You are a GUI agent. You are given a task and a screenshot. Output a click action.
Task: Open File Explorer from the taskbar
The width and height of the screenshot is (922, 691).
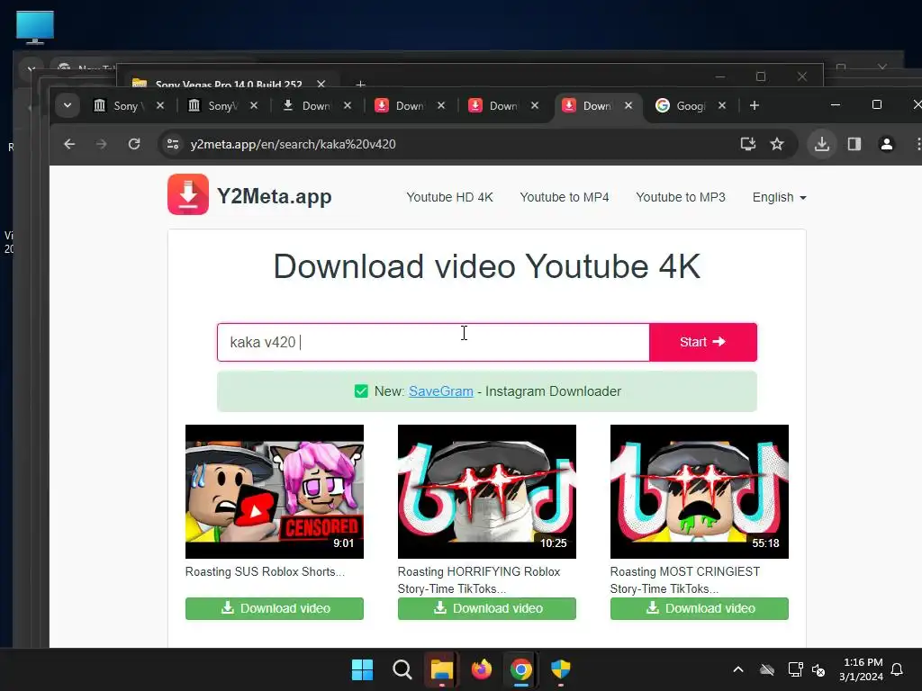coord(441,669)
